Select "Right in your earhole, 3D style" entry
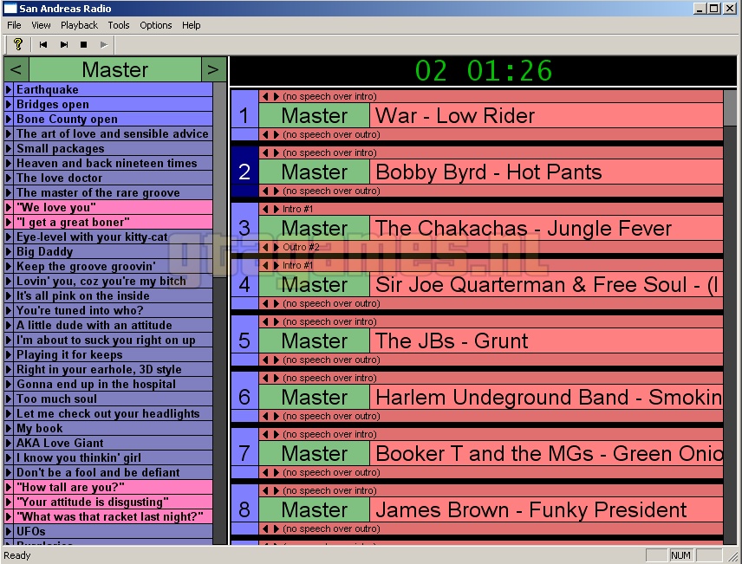This screenshot has height=564, width=742. (x=113, y=369)
